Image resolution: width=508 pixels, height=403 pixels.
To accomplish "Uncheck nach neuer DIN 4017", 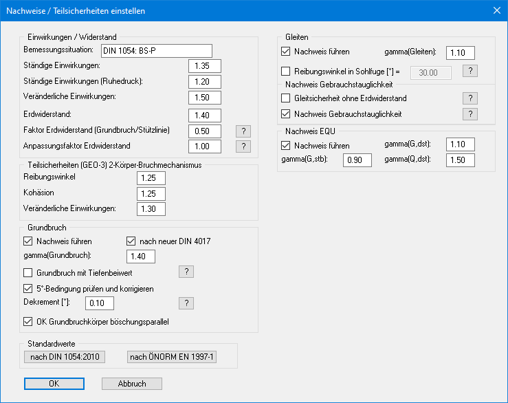I will (x=133, y=241).
